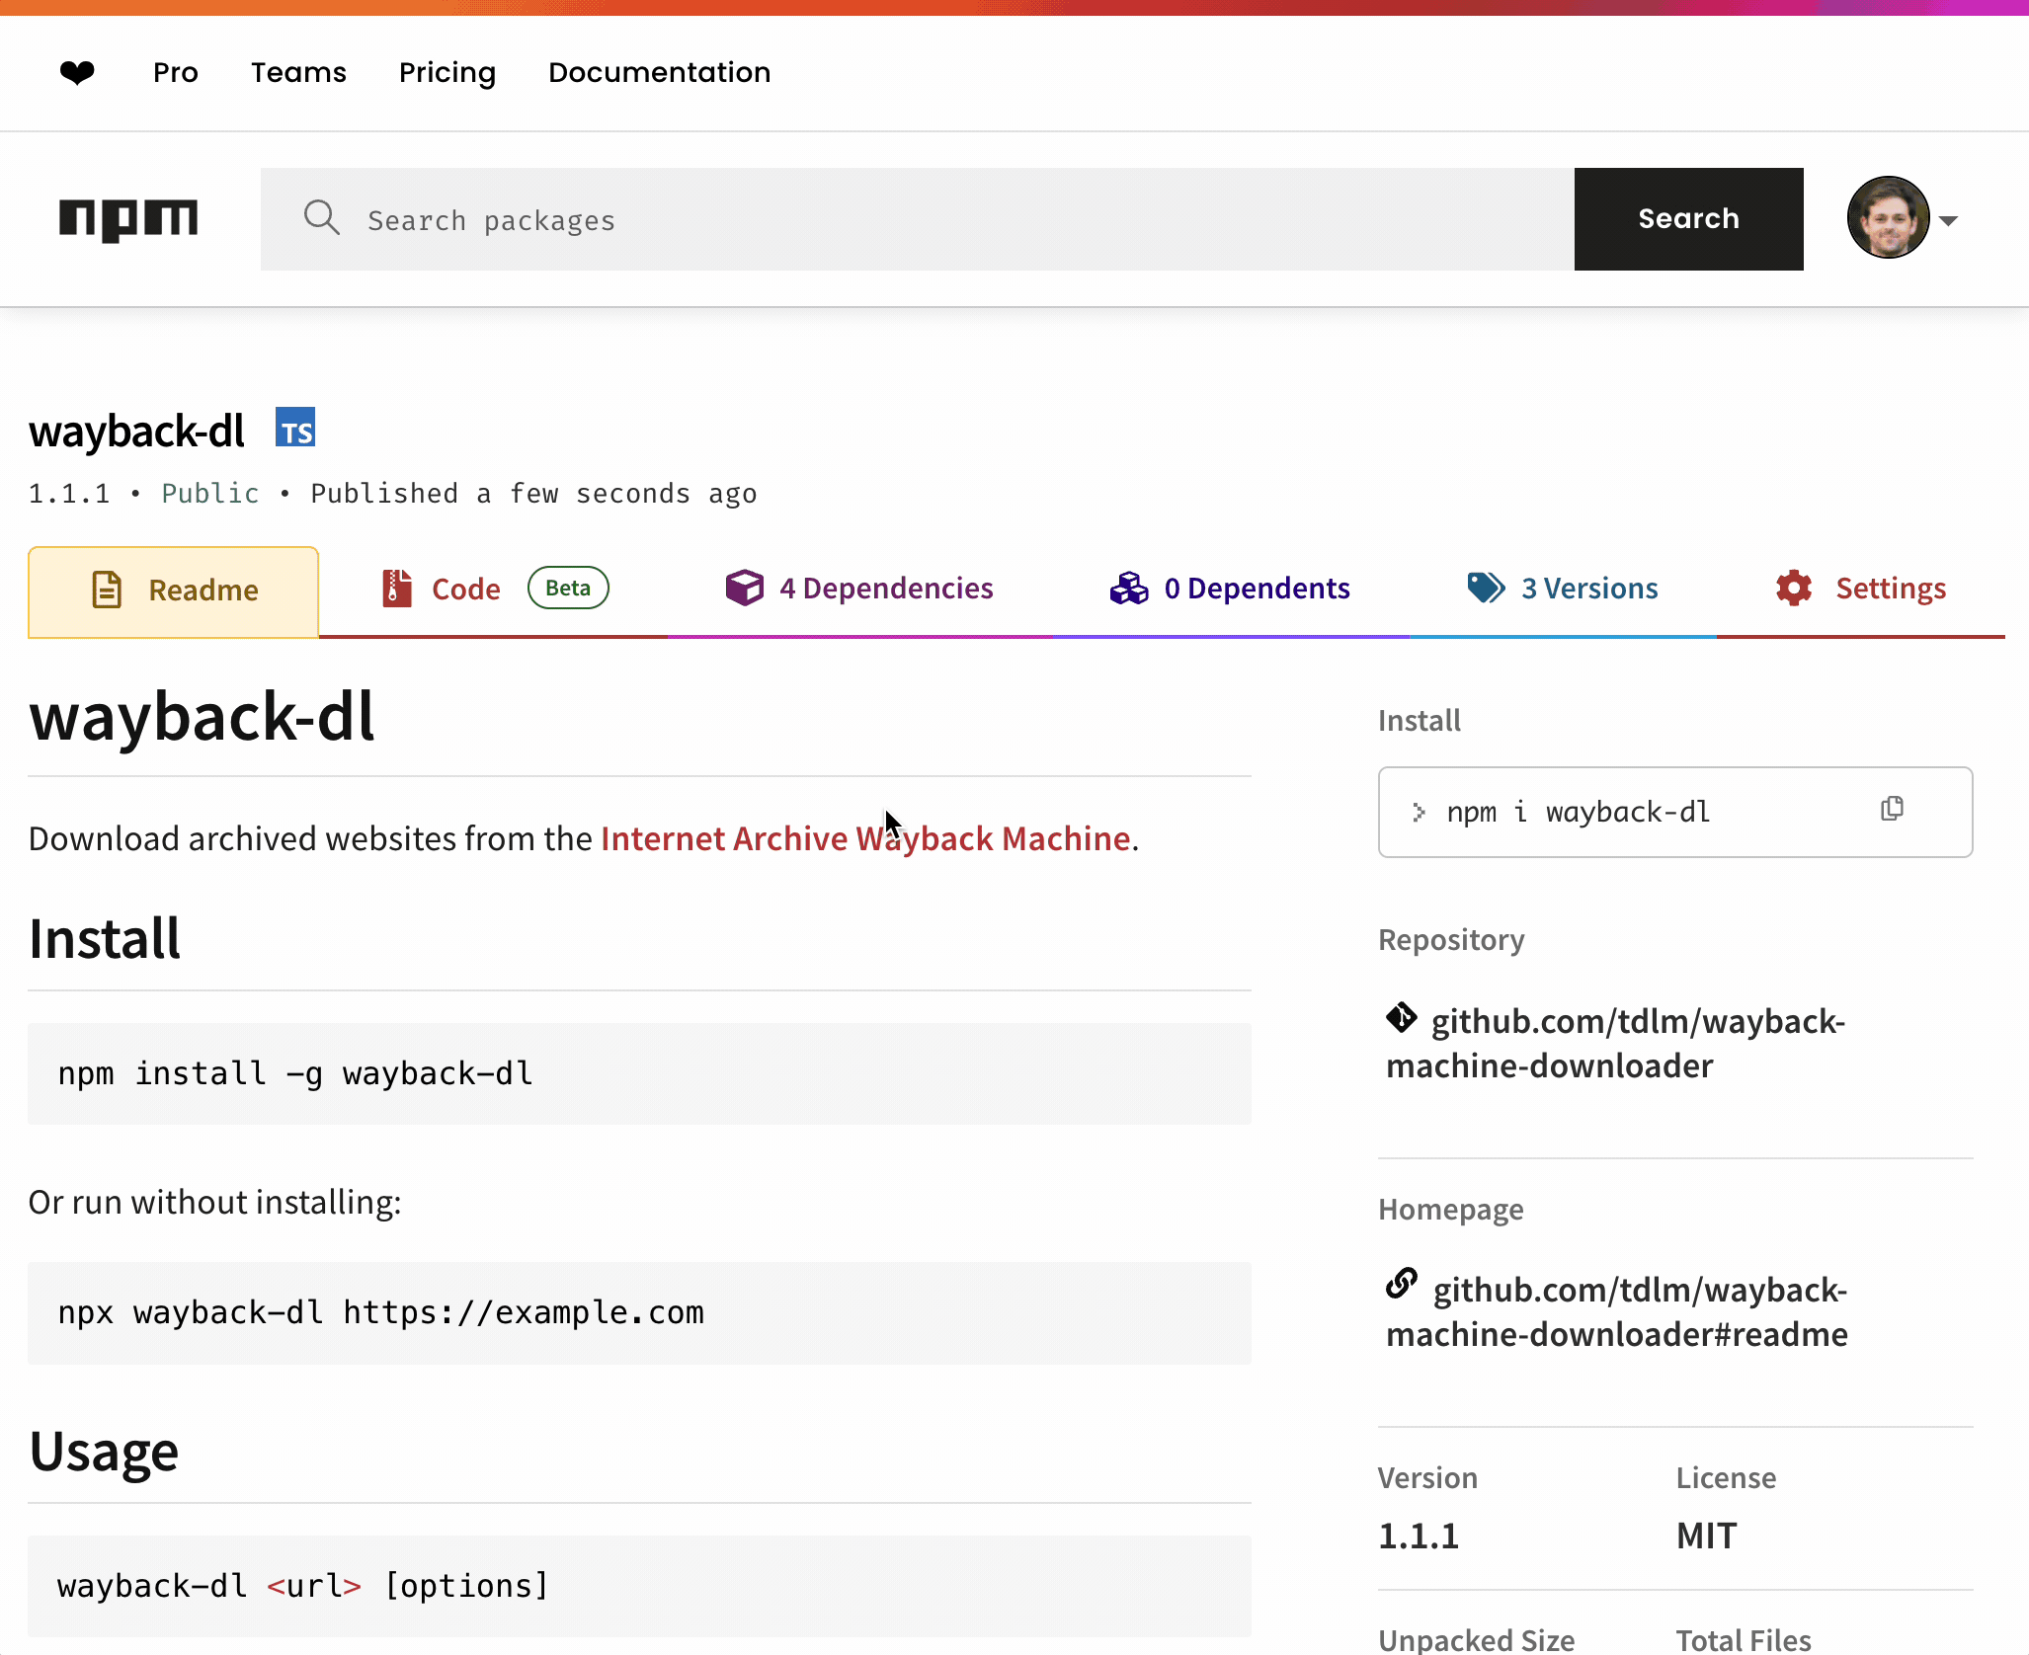Click the Dependencies package box icon

(745, 588)
